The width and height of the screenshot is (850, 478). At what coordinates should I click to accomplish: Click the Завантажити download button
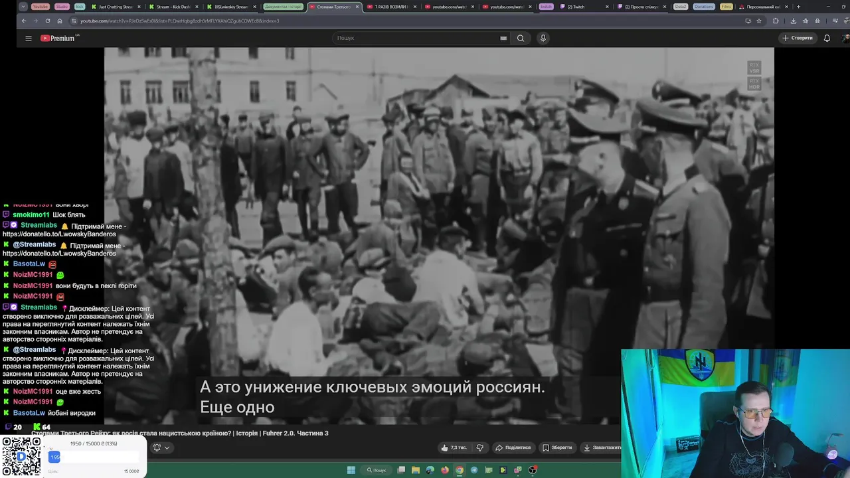coord(602,447)
